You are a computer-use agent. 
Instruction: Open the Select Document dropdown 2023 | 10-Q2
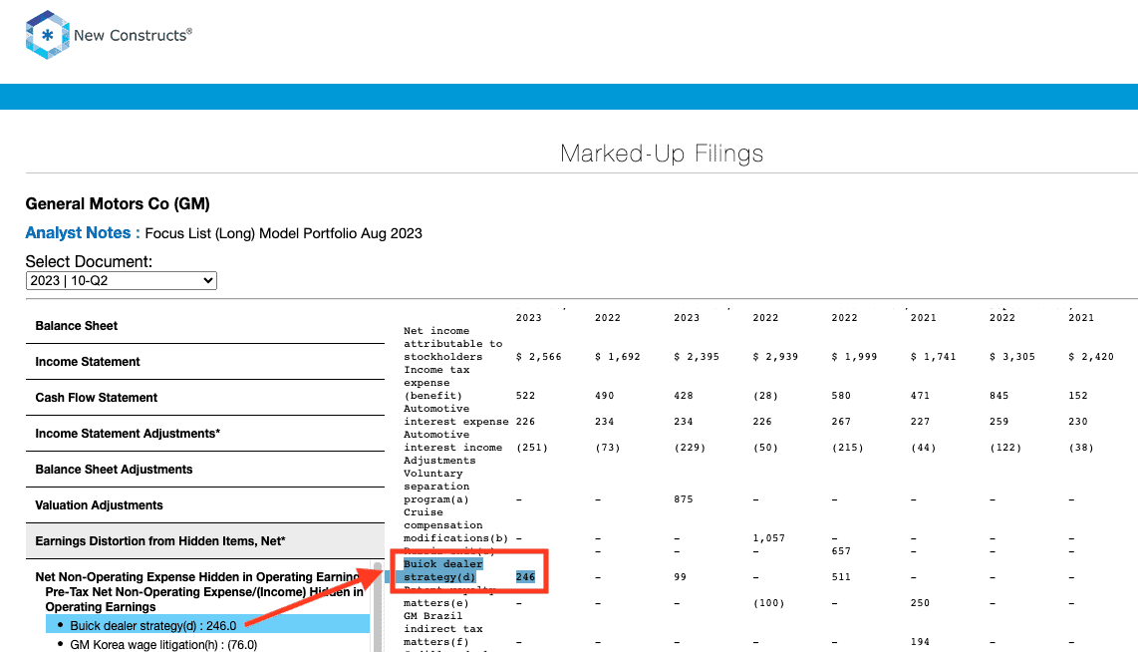click(122, 280)
